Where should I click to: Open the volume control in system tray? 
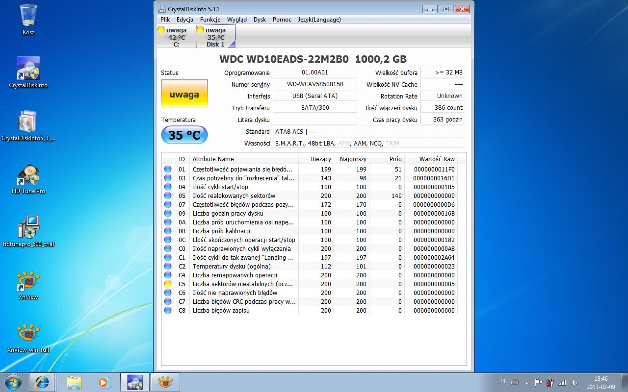click(x=574, y=382)
